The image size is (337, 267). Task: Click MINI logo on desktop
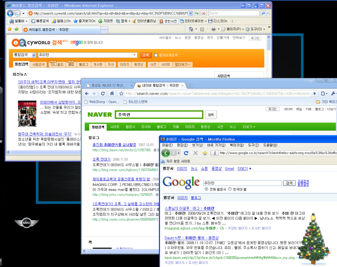point(27,223)
